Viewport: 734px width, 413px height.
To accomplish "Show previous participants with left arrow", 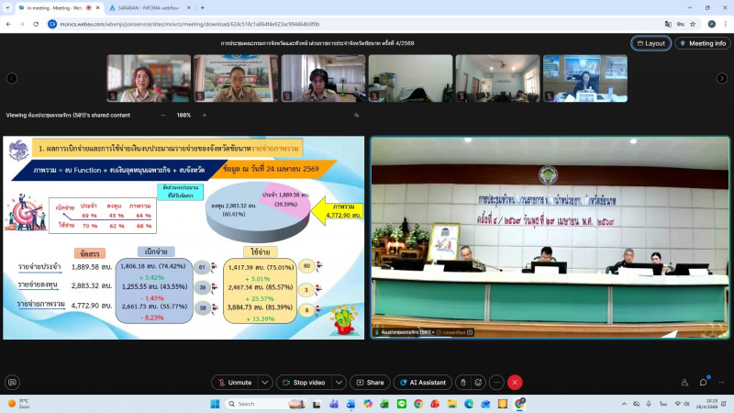I will (12, 78).
